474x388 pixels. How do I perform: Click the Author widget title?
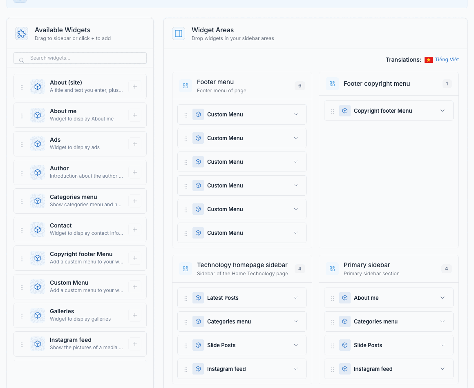click(x=59, y=168)
